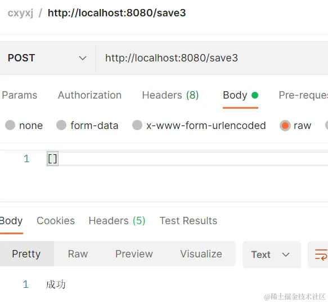328x303 pixels.
Task: Switch response view to Preview
Action: (x=134, y=254)
